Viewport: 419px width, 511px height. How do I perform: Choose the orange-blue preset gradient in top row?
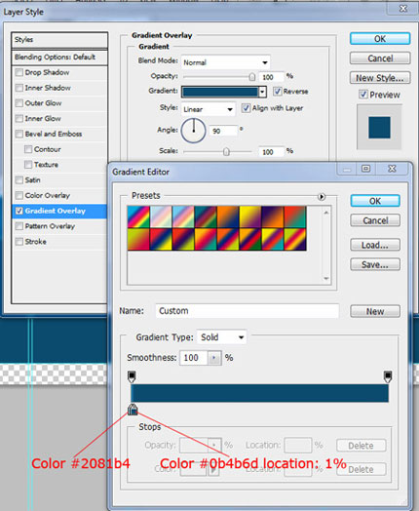click(228, 217)
